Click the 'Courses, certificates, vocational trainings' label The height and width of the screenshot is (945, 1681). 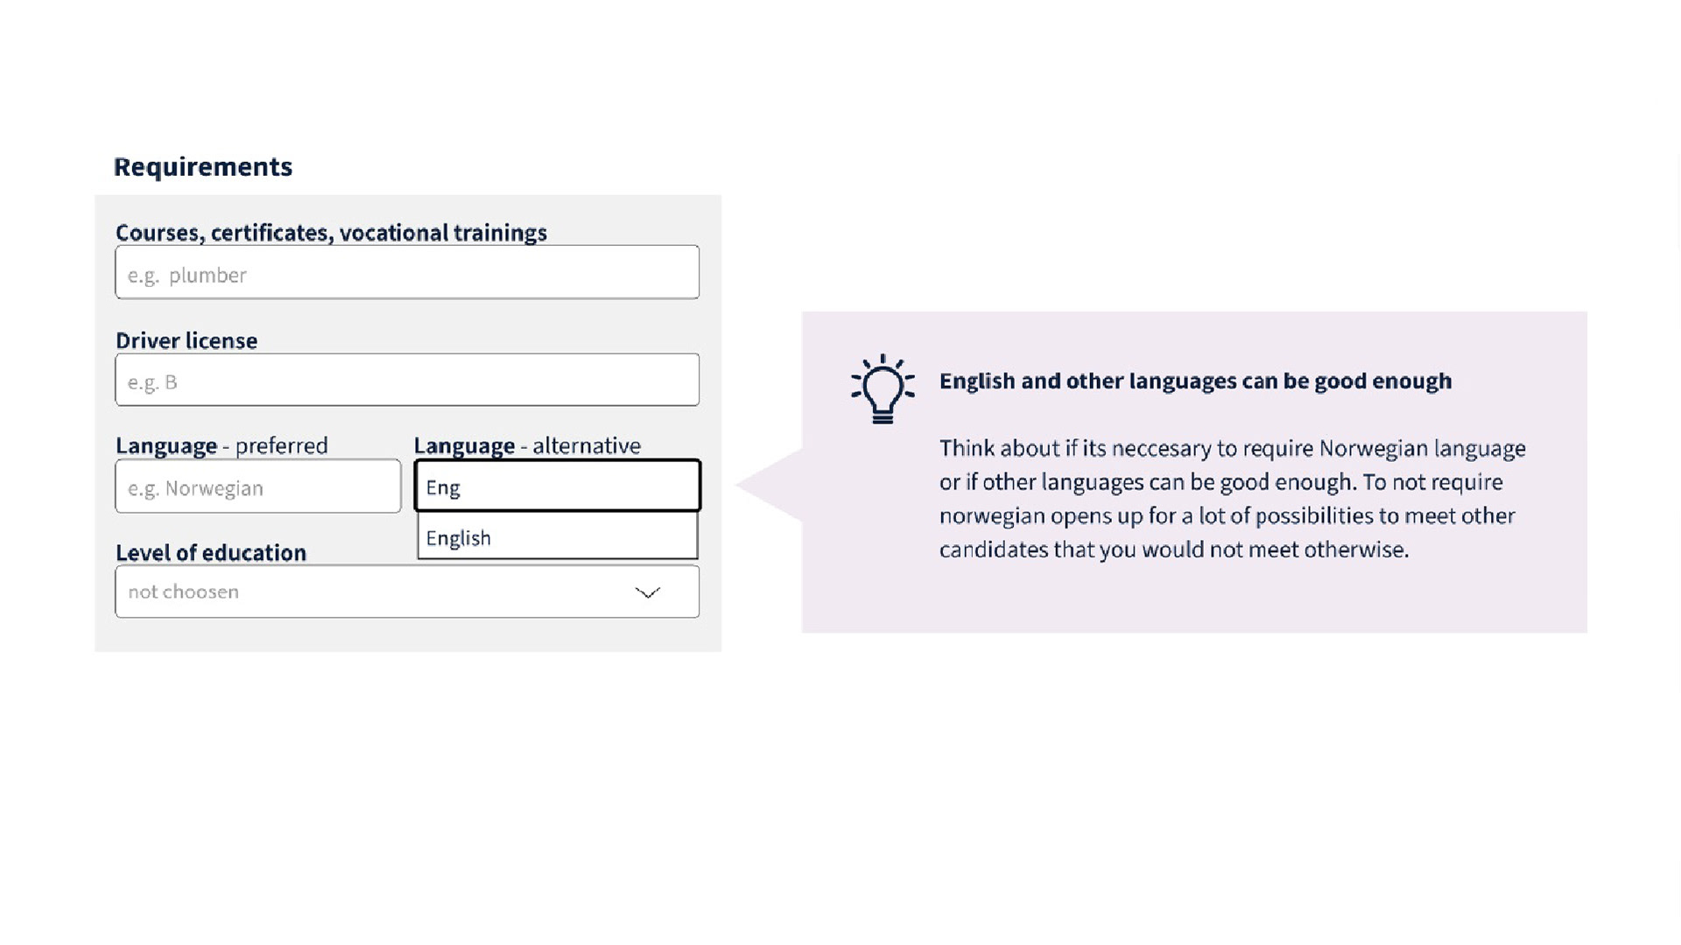(x=331, y=233)
